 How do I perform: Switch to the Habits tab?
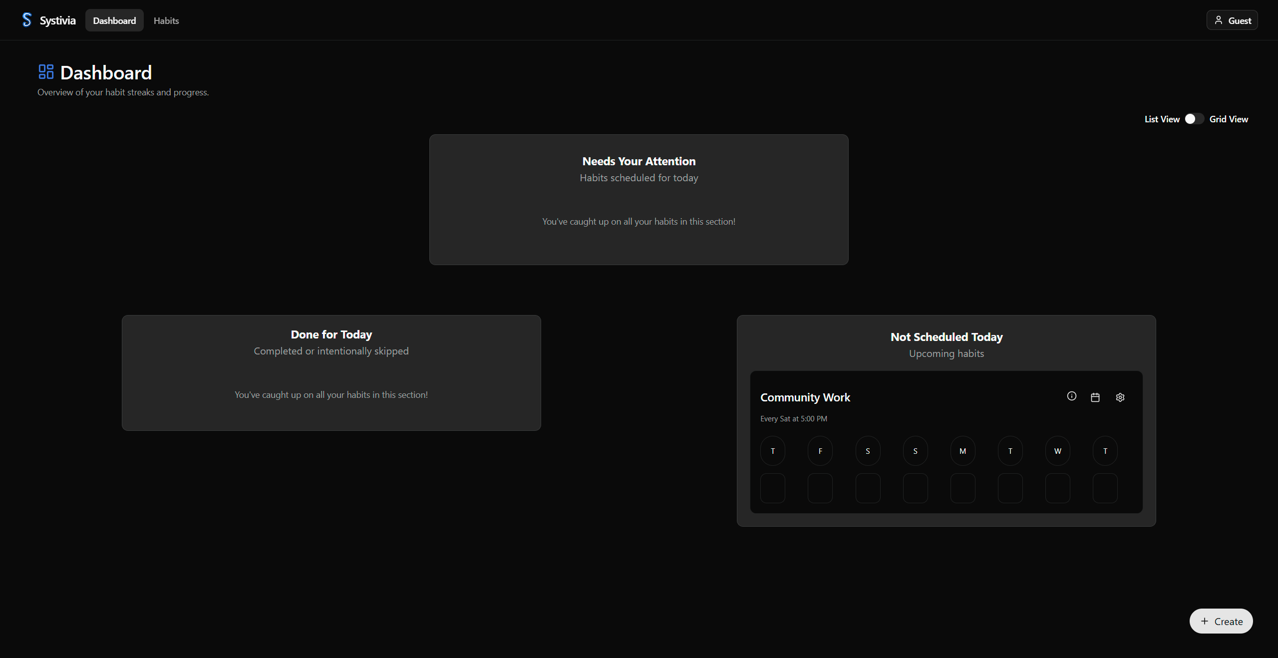(166, 20)
